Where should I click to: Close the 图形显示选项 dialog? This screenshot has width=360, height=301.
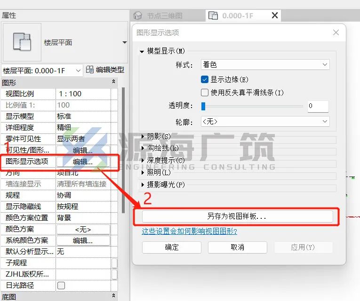(x=336, y=32)
